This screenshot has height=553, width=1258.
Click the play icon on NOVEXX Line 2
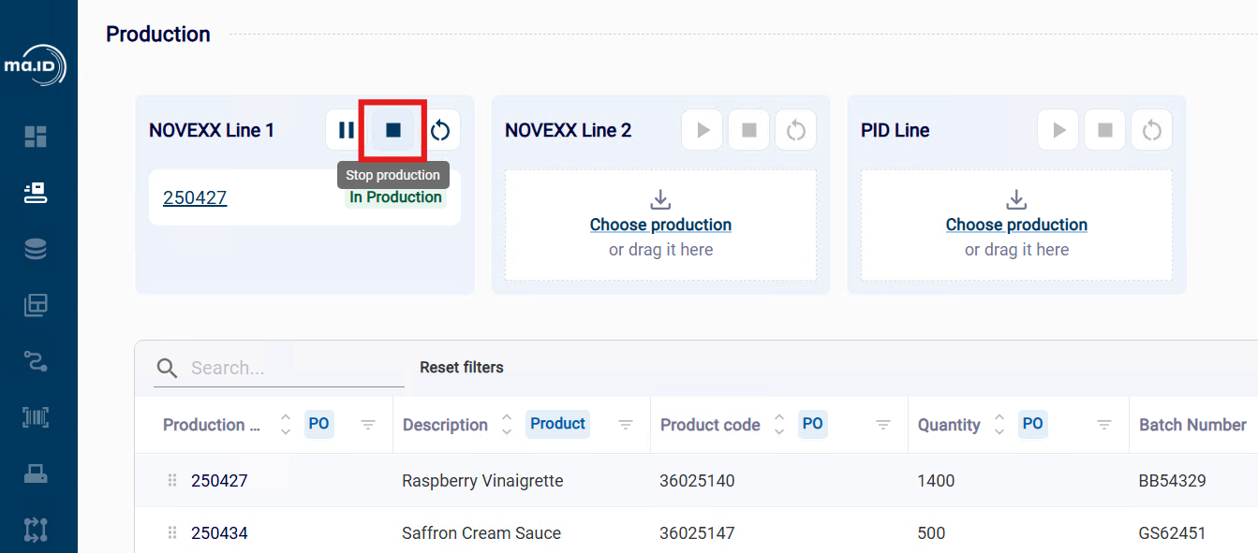[x=703, y=130]
